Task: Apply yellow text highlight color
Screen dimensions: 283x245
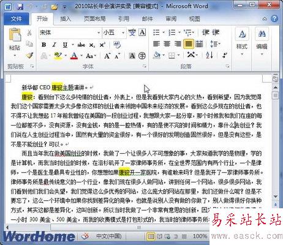Action: pos(58,56)
